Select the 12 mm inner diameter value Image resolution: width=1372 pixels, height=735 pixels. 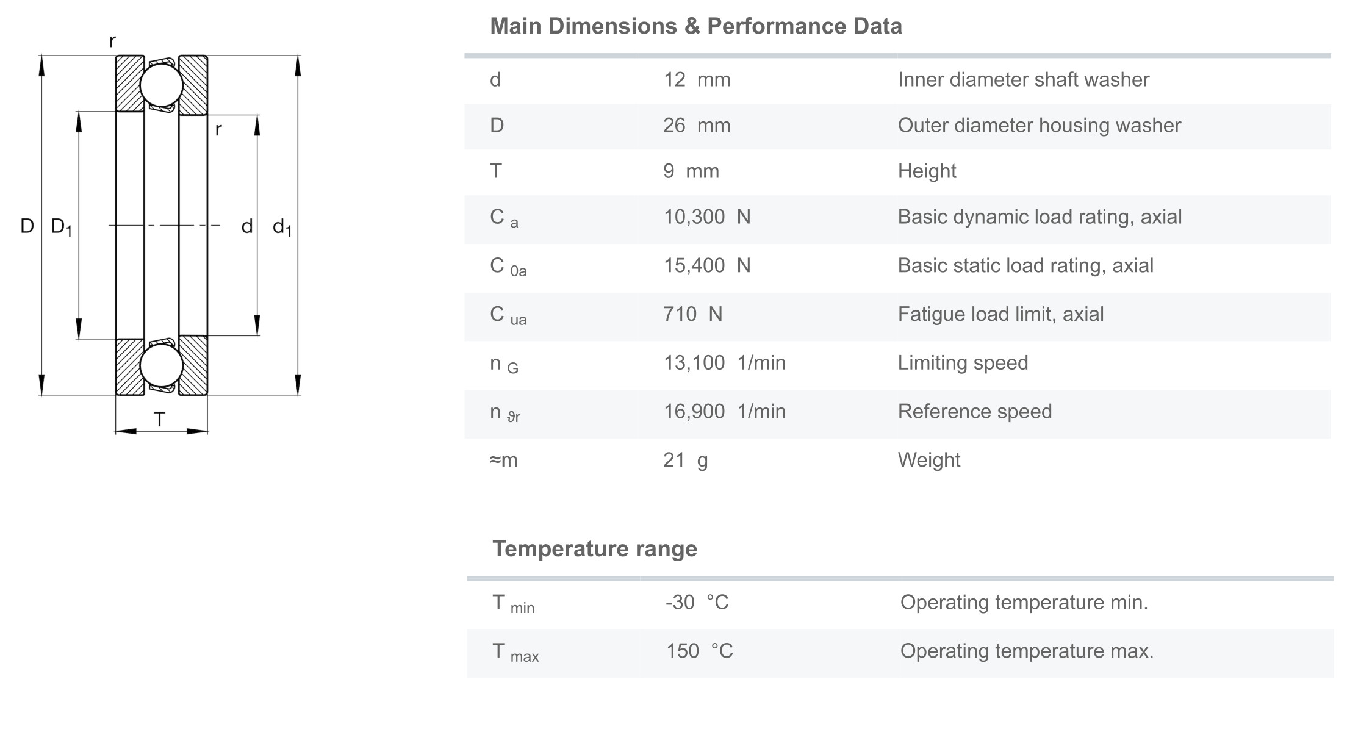coord(696,80)
